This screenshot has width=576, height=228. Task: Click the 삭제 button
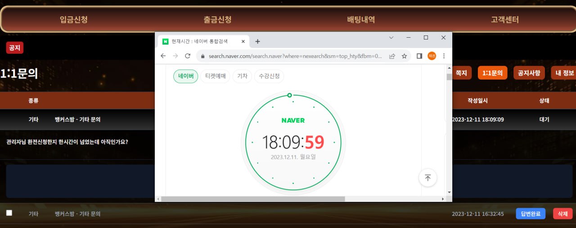562,214
